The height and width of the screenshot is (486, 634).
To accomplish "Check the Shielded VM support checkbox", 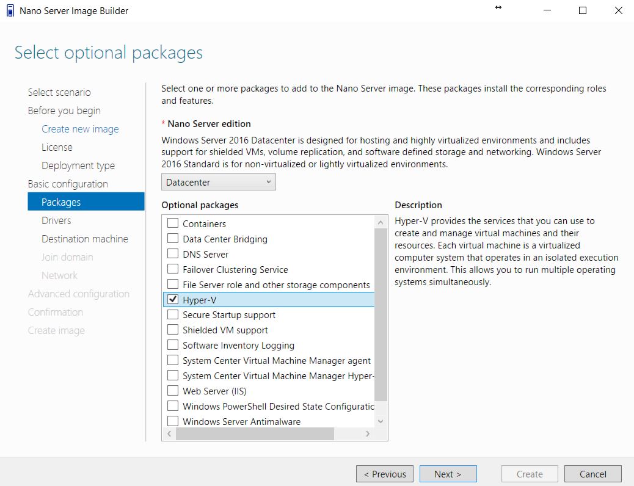I will tap(173, 330).
